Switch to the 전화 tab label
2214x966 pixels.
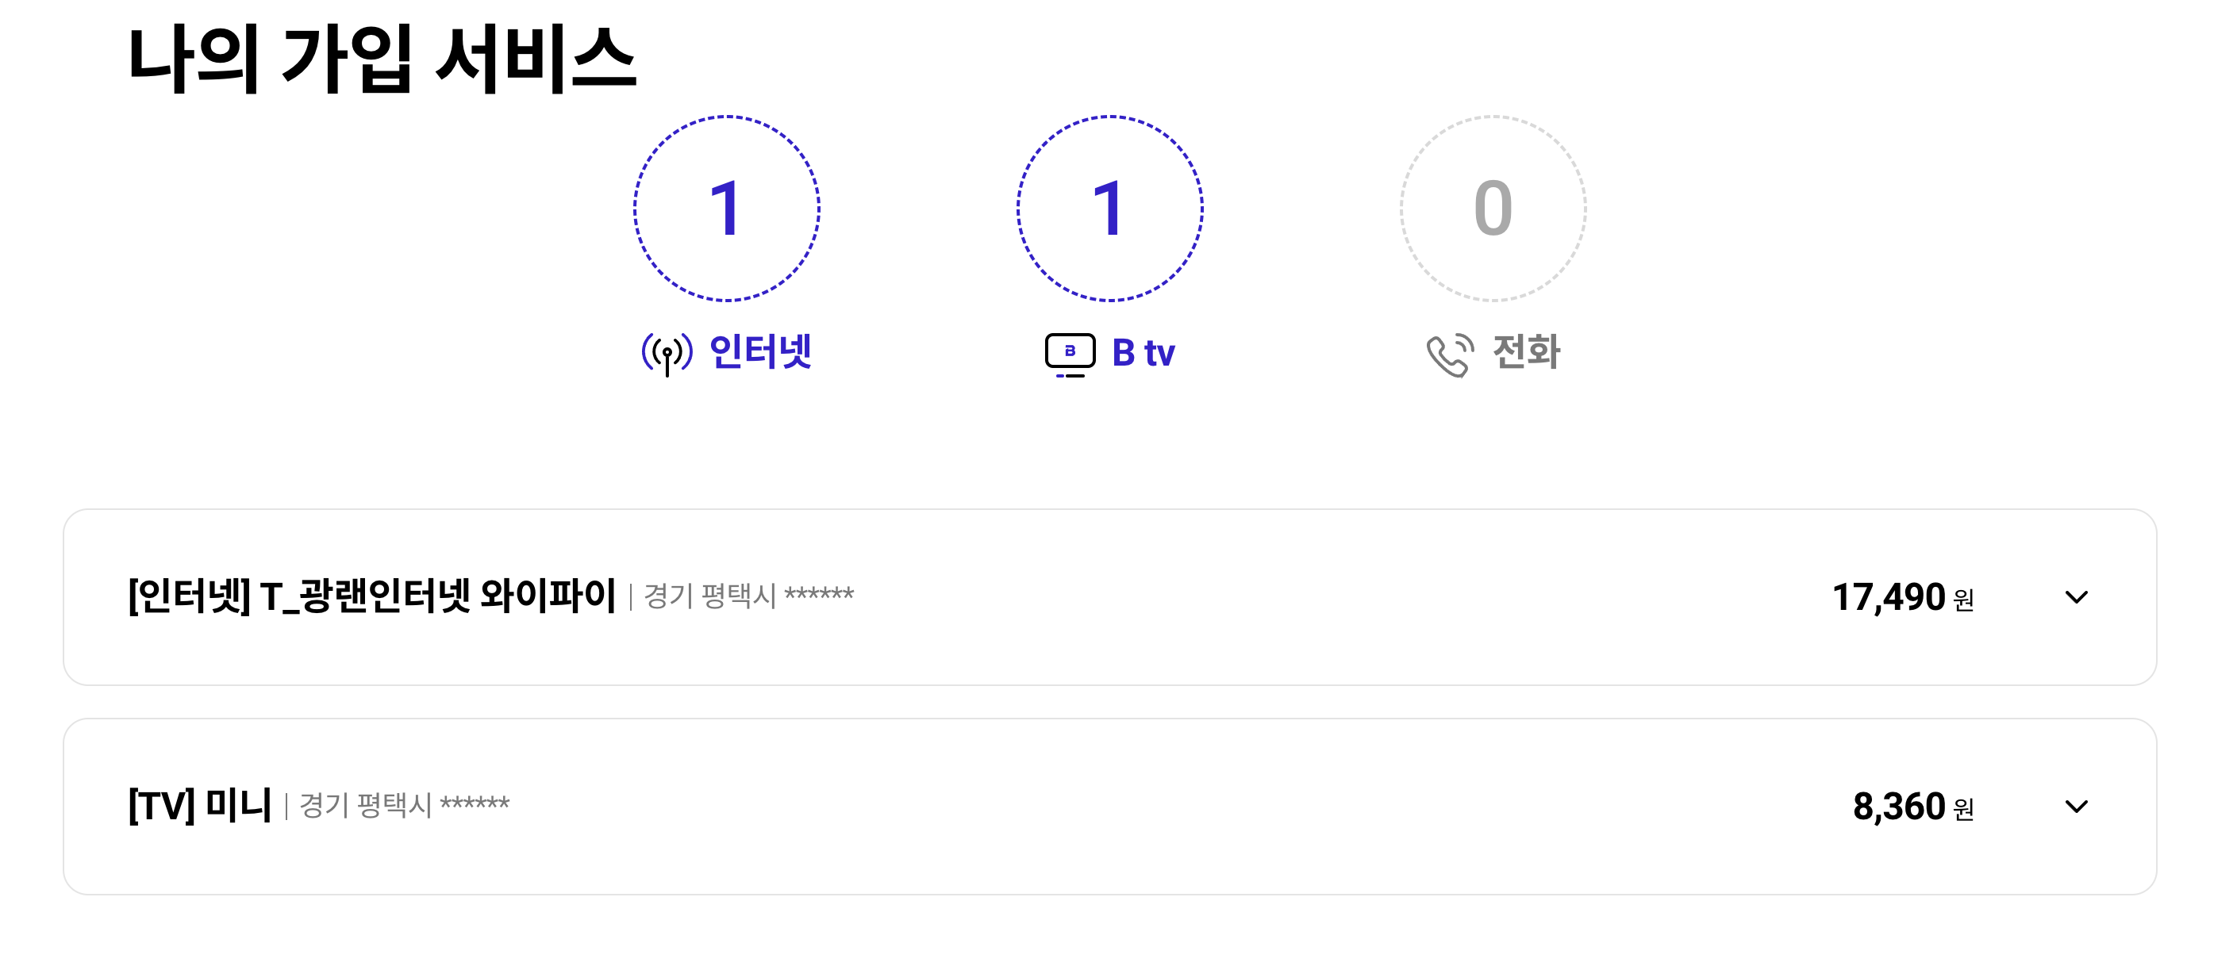point(1527,352)
